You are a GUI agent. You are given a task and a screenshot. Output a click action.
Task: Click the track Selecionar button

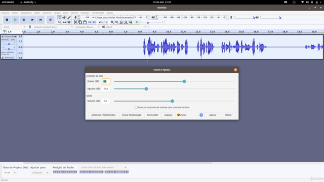(x=9, y=58)
